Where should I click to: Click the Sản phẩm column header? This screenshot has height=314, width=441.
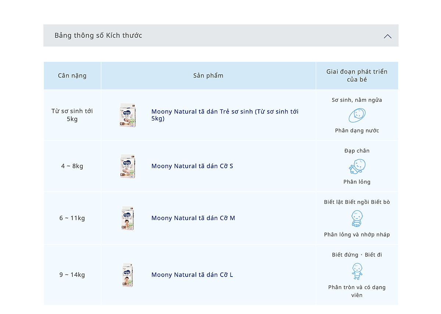point(208,76)
